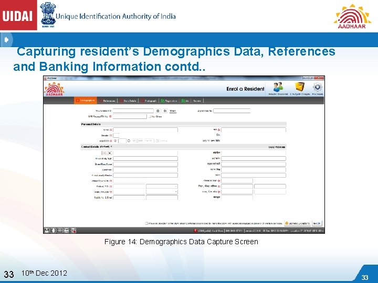
Task: Switch to the Fingerprints tab
Action: 169,101
